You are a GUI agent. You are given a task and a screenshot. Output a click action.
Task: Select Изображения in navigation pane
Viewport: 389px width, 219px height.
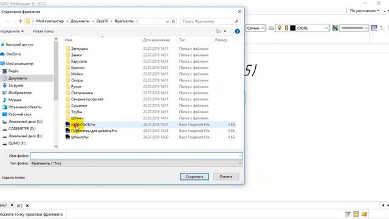19,92
